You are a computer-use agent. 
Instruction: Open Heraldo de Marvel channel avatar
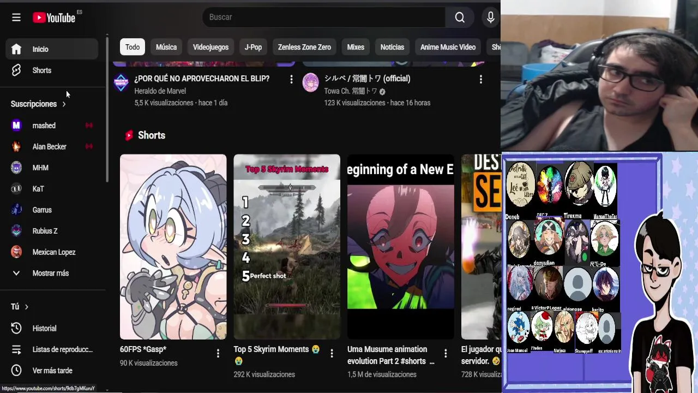click(121, 83)
